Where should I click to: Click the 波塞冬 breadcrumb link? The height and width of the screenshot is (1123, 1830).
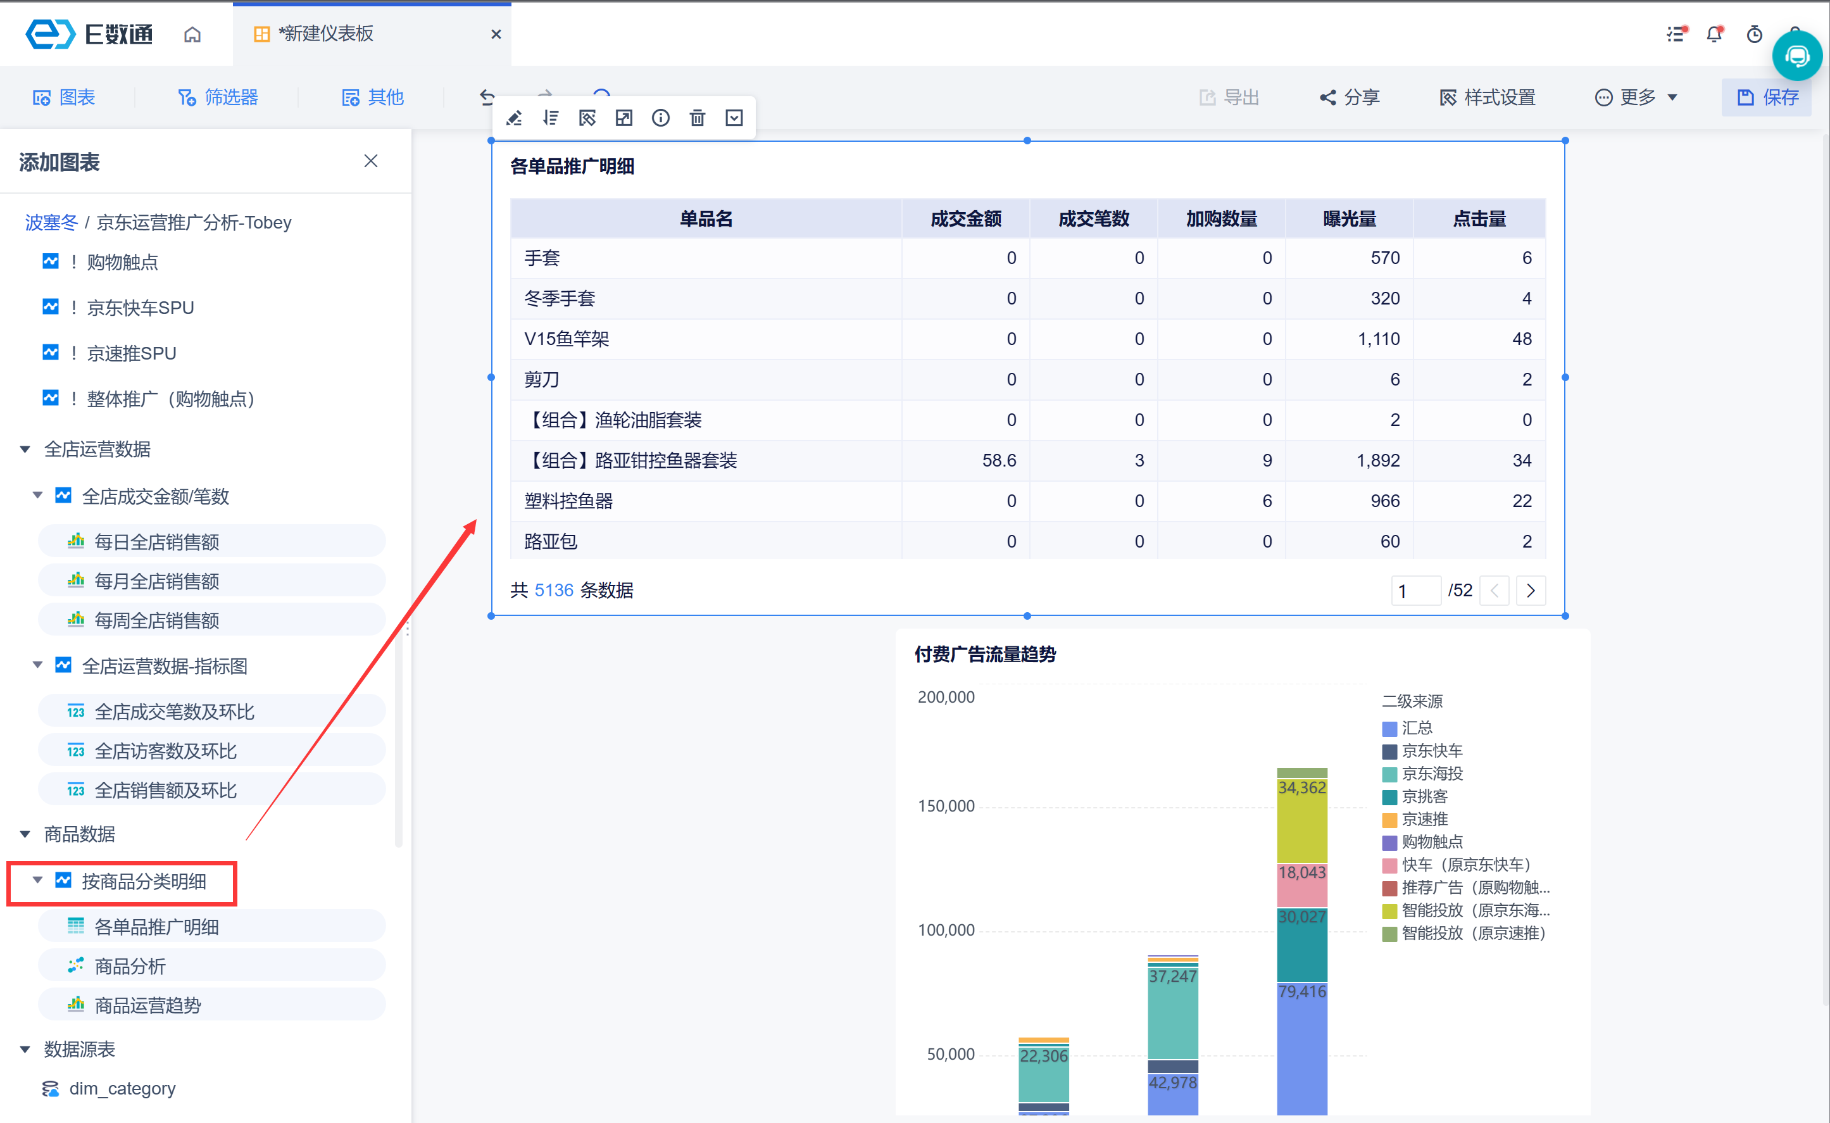51,222
